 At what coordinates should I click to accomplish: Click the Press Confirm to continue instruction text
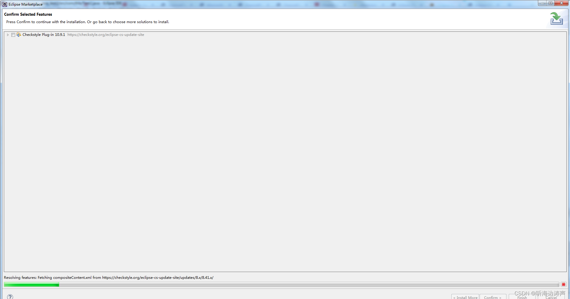[88, 22]
